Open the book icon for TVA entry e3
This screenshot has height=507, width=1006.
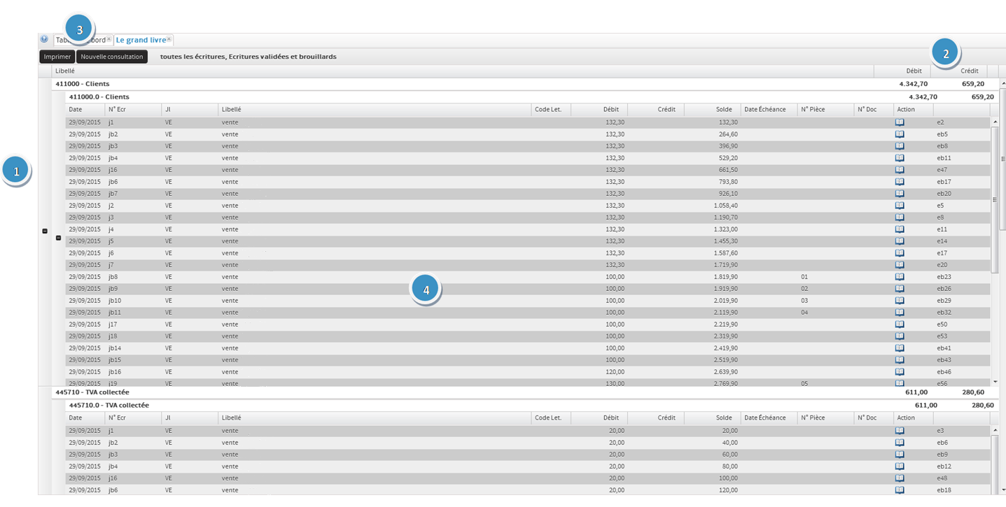point(900,431)
